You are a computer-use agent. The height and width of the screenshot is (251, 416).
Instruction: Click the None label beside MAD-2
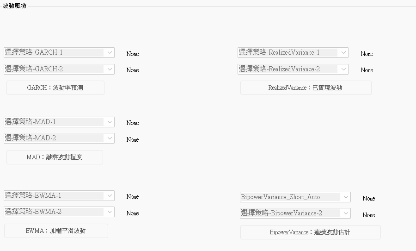tap(133, 140)
